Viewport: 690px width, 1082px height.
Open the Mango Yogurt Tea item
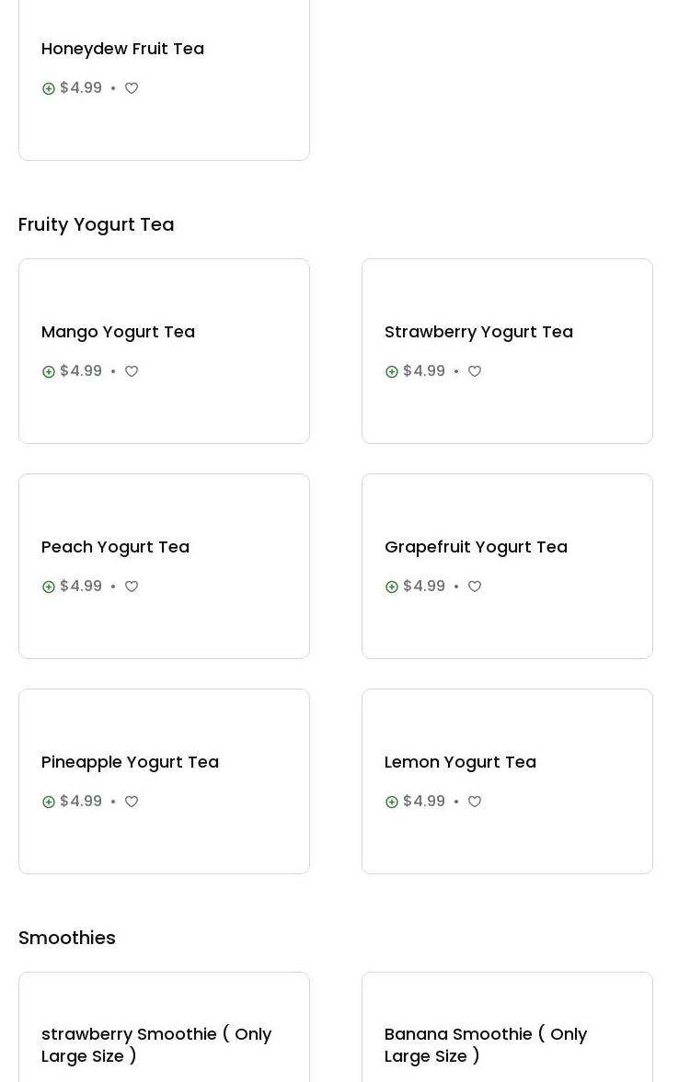coord(118,332)
